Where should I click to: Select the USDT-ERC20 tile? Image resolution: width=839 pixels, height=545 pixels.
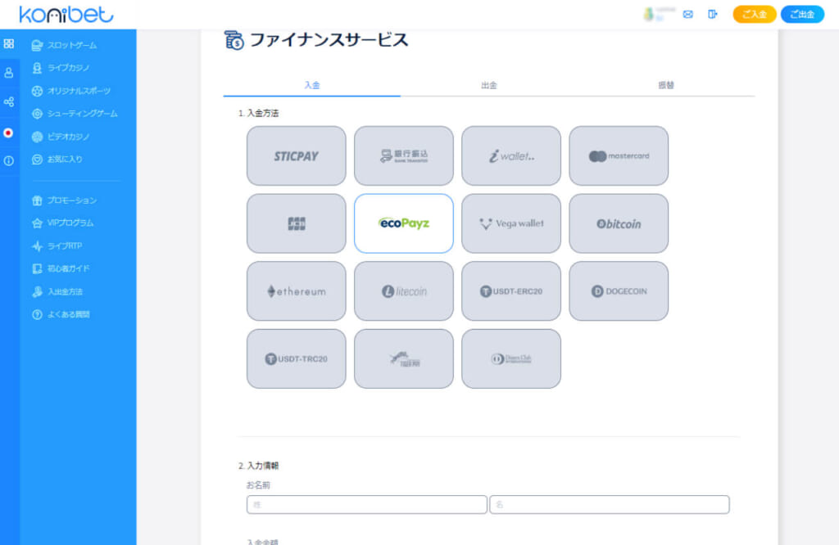tap(511, 291)
